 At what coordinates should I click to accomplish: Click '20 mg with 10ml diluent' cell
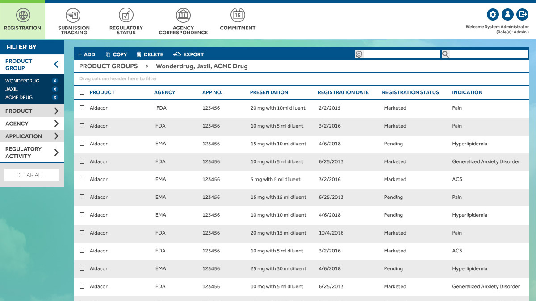(x=278, y=108)
